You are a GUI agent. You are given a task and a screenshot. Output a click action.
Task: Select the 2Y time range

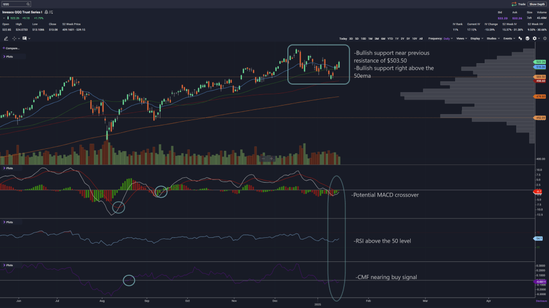(x=402, y=39)
